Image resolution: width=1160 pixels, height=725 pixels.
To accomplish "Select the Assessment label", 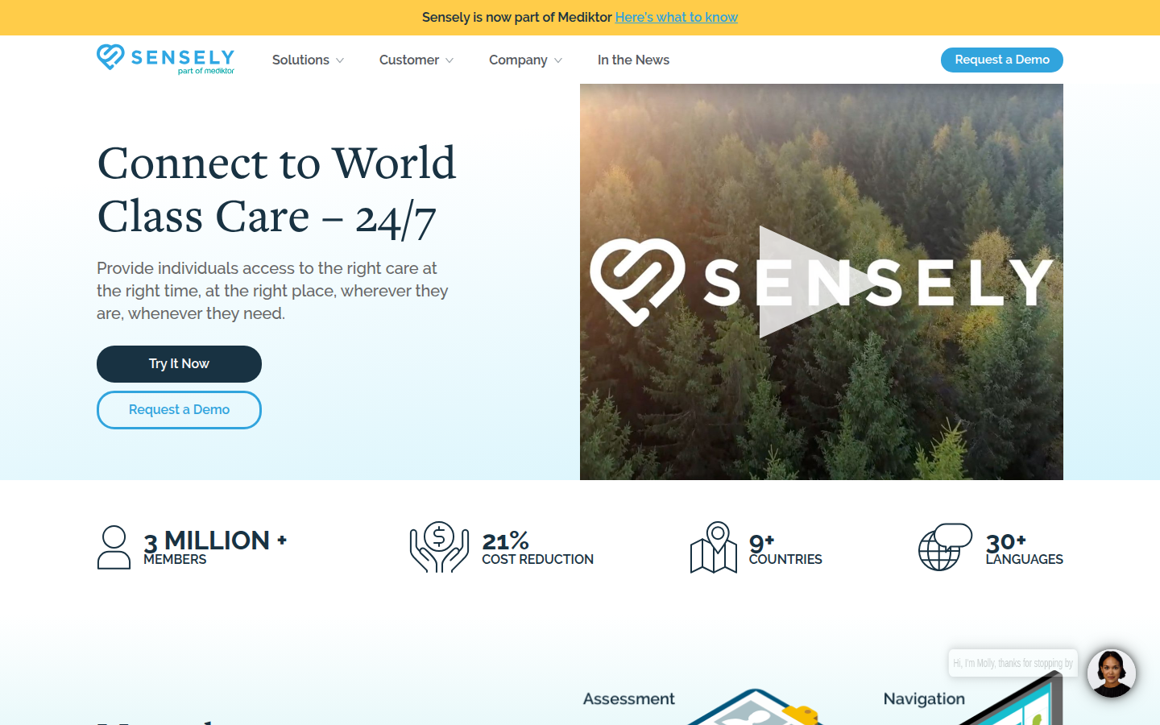I will point(628,699).
